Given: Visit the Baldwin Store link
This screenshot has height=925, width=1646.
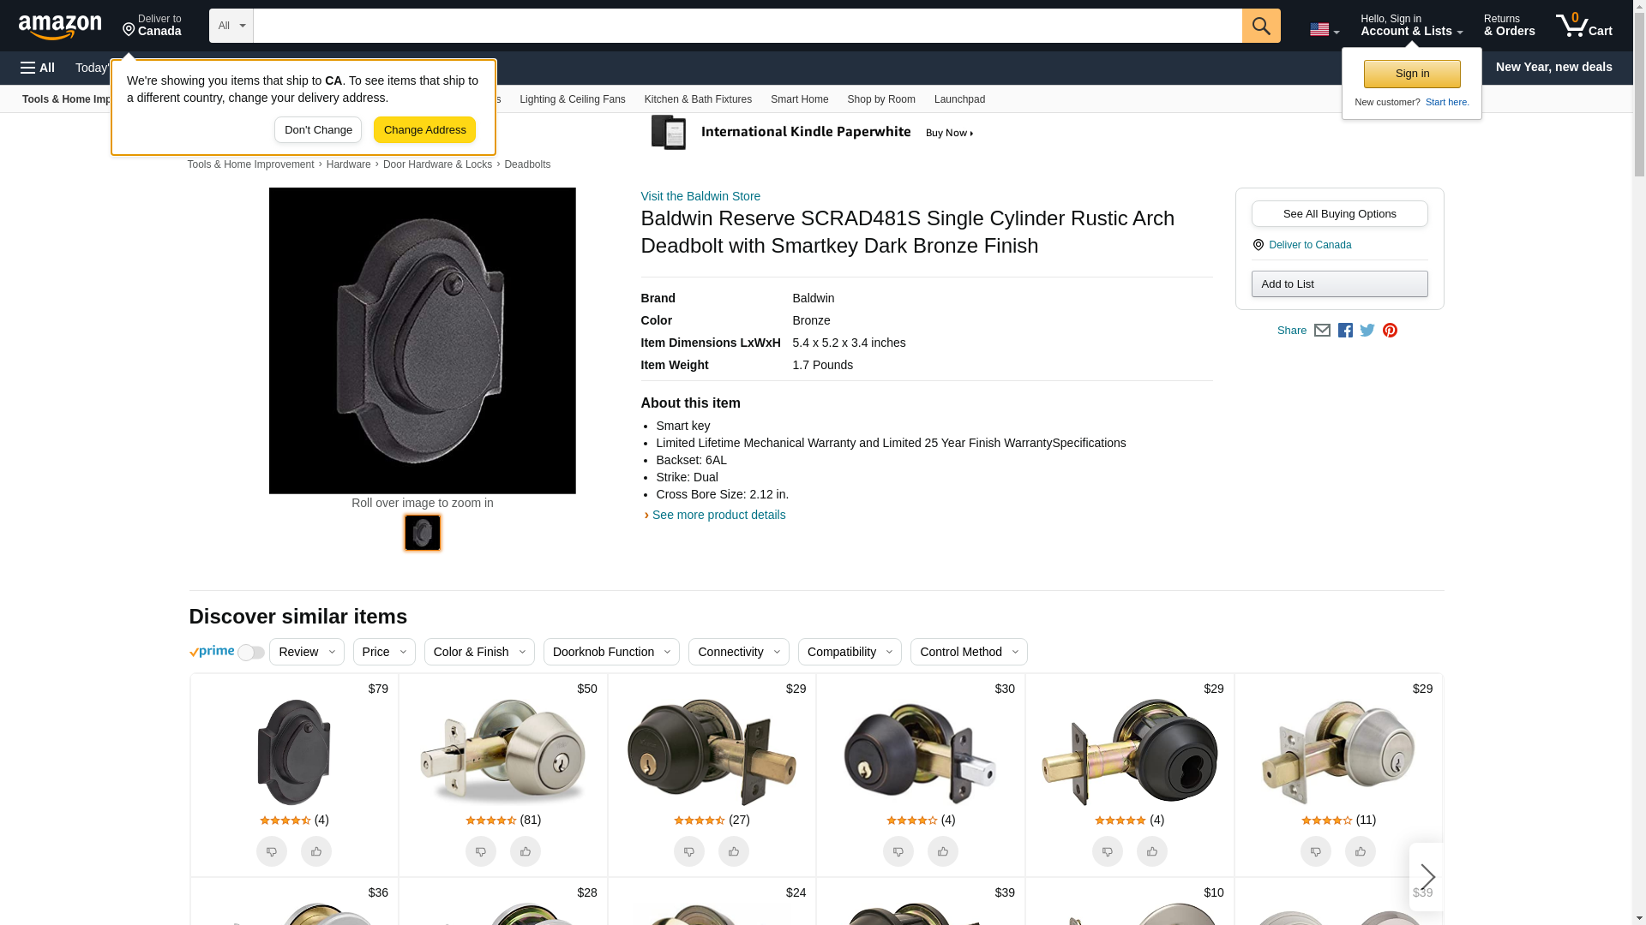Looking at the screenshot, I should [x=700, y=196].
